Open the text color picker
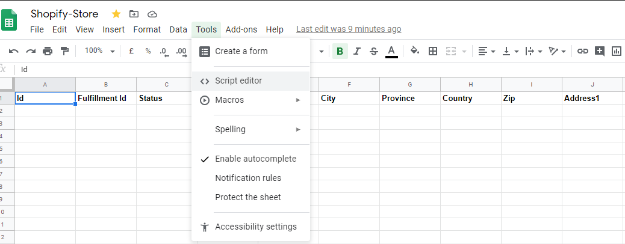 [391, 51]
